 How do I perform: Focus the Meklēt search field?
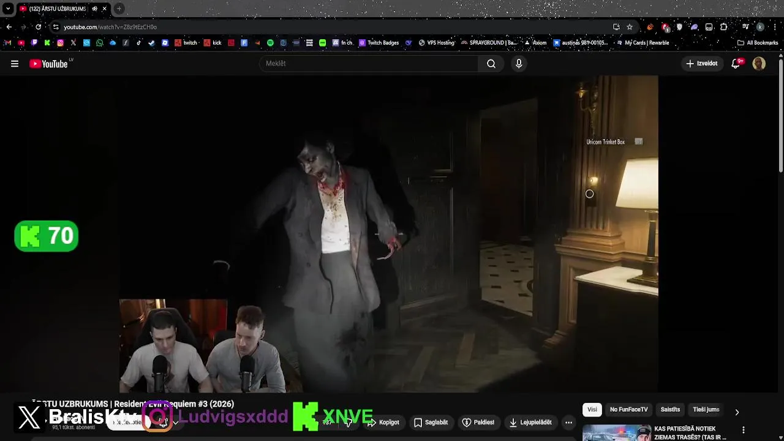click(x=369, y=64)
